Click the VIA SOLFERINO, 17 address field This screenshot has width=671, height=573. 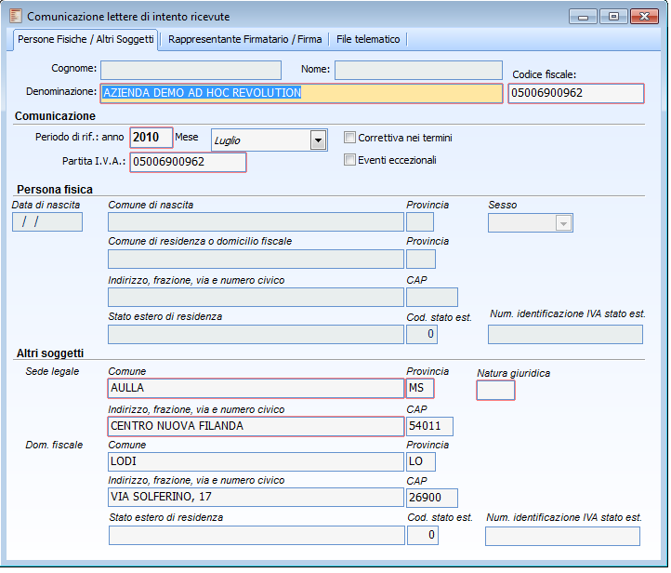tap(256, 498)
